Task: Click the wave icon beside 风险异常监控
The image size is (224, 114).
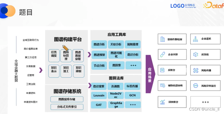Action: coord(195,86)
